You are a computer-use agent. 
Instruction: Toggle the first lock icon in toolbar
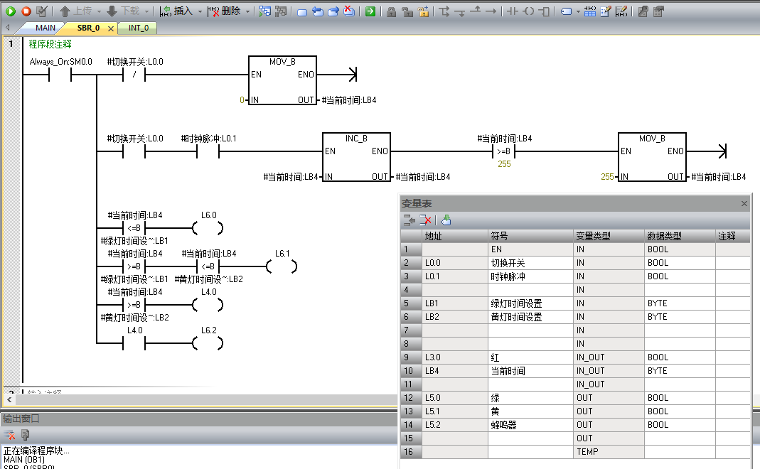coord(391,11)
